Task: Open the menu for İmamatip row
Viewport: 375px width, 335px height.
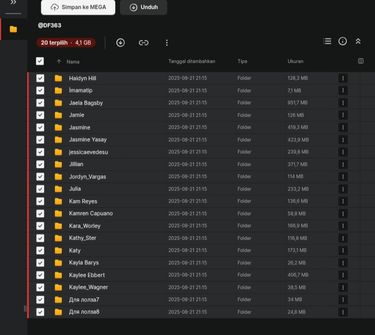Action: (x=343, y=91)
